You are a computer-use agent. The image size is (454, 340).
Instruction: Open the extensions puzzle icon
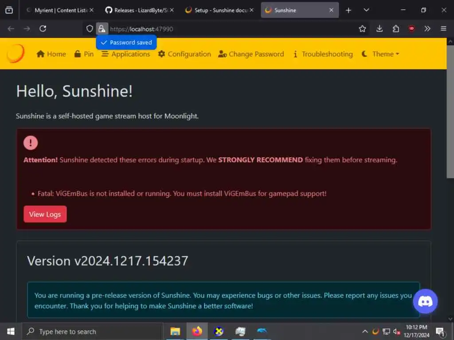click(x=396, y=29)
